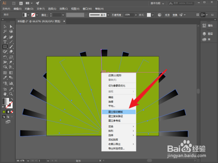The width and height of the screenshot is (218, 163).
Task: Reset to default fill and stroke
Action: 3,107
